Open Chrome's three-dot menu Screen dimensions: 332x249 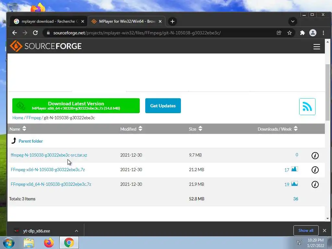[323, 33]
